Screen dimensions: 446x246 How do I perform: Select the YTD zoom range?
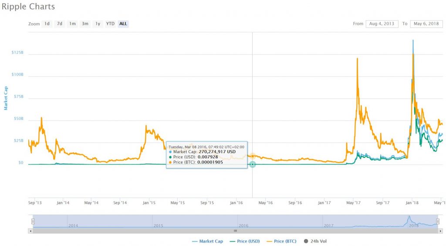[110, 24]
